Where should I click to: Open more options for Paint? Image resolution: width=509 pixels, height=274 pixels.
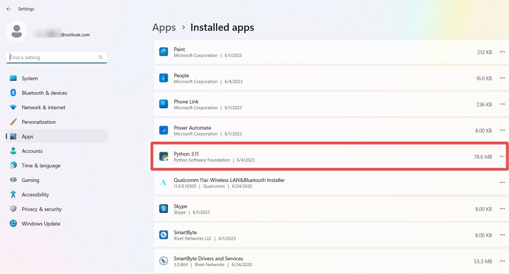502,52
